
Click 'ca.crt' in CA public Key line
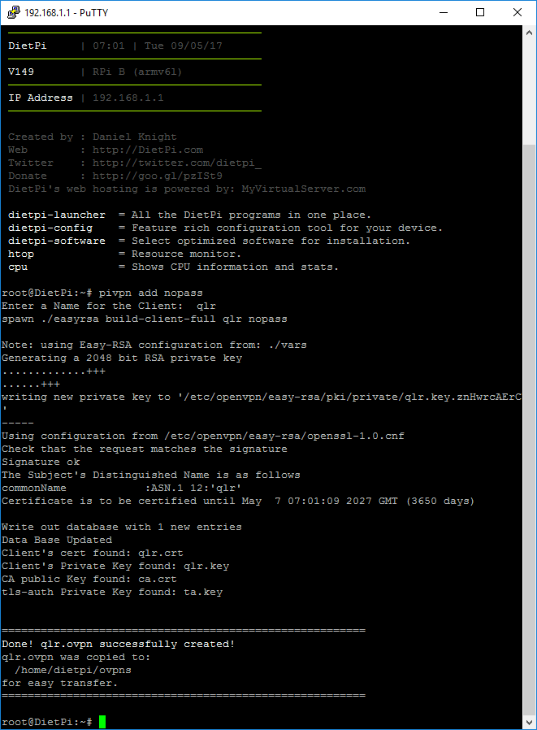[x=158, y=579]
